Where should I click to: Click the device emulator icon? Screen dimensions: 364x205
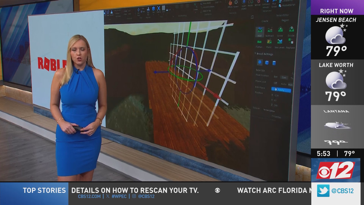pyautogui.click(x=252, y=17)
